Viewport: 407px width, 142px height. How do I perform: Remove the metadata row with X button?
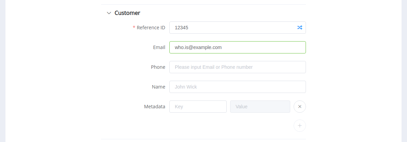(300, 107)
